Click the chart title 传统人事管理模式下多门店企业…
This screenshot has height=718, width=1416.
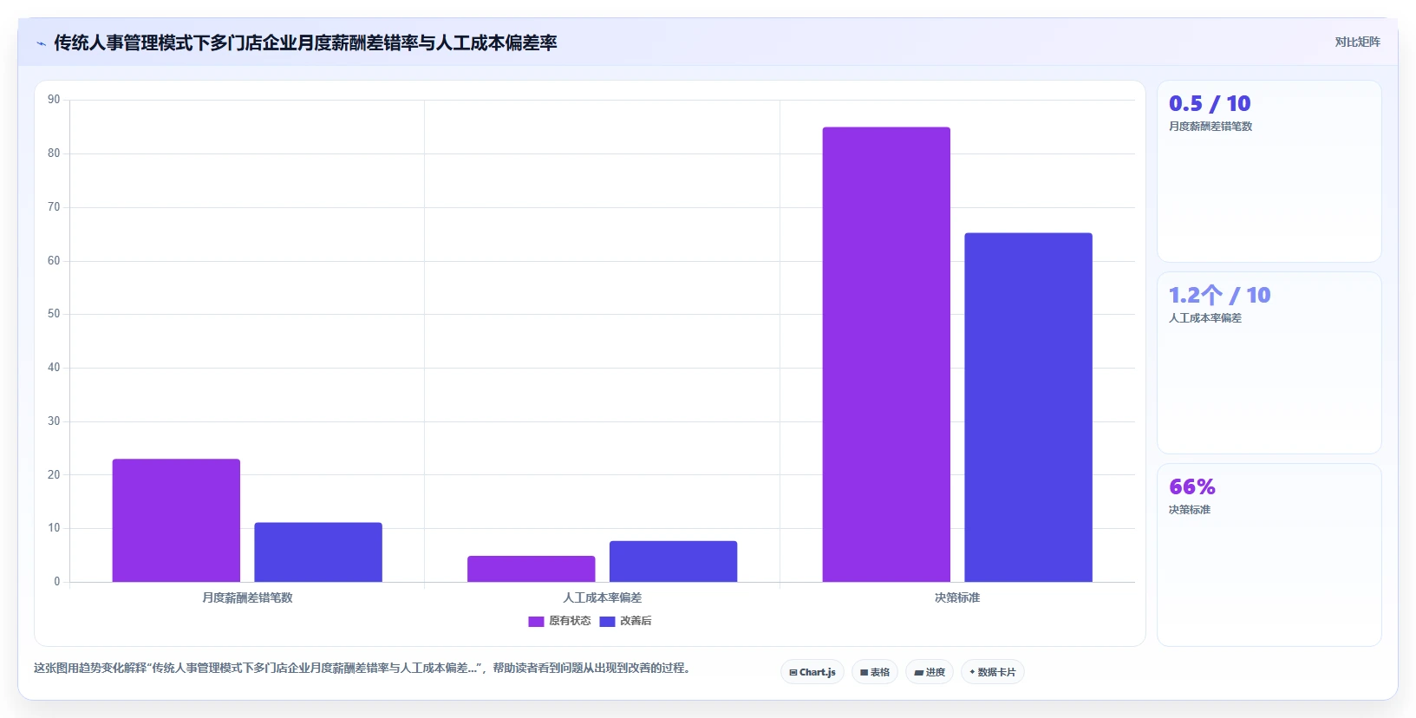pyautogui.click(x=305, y=43)
